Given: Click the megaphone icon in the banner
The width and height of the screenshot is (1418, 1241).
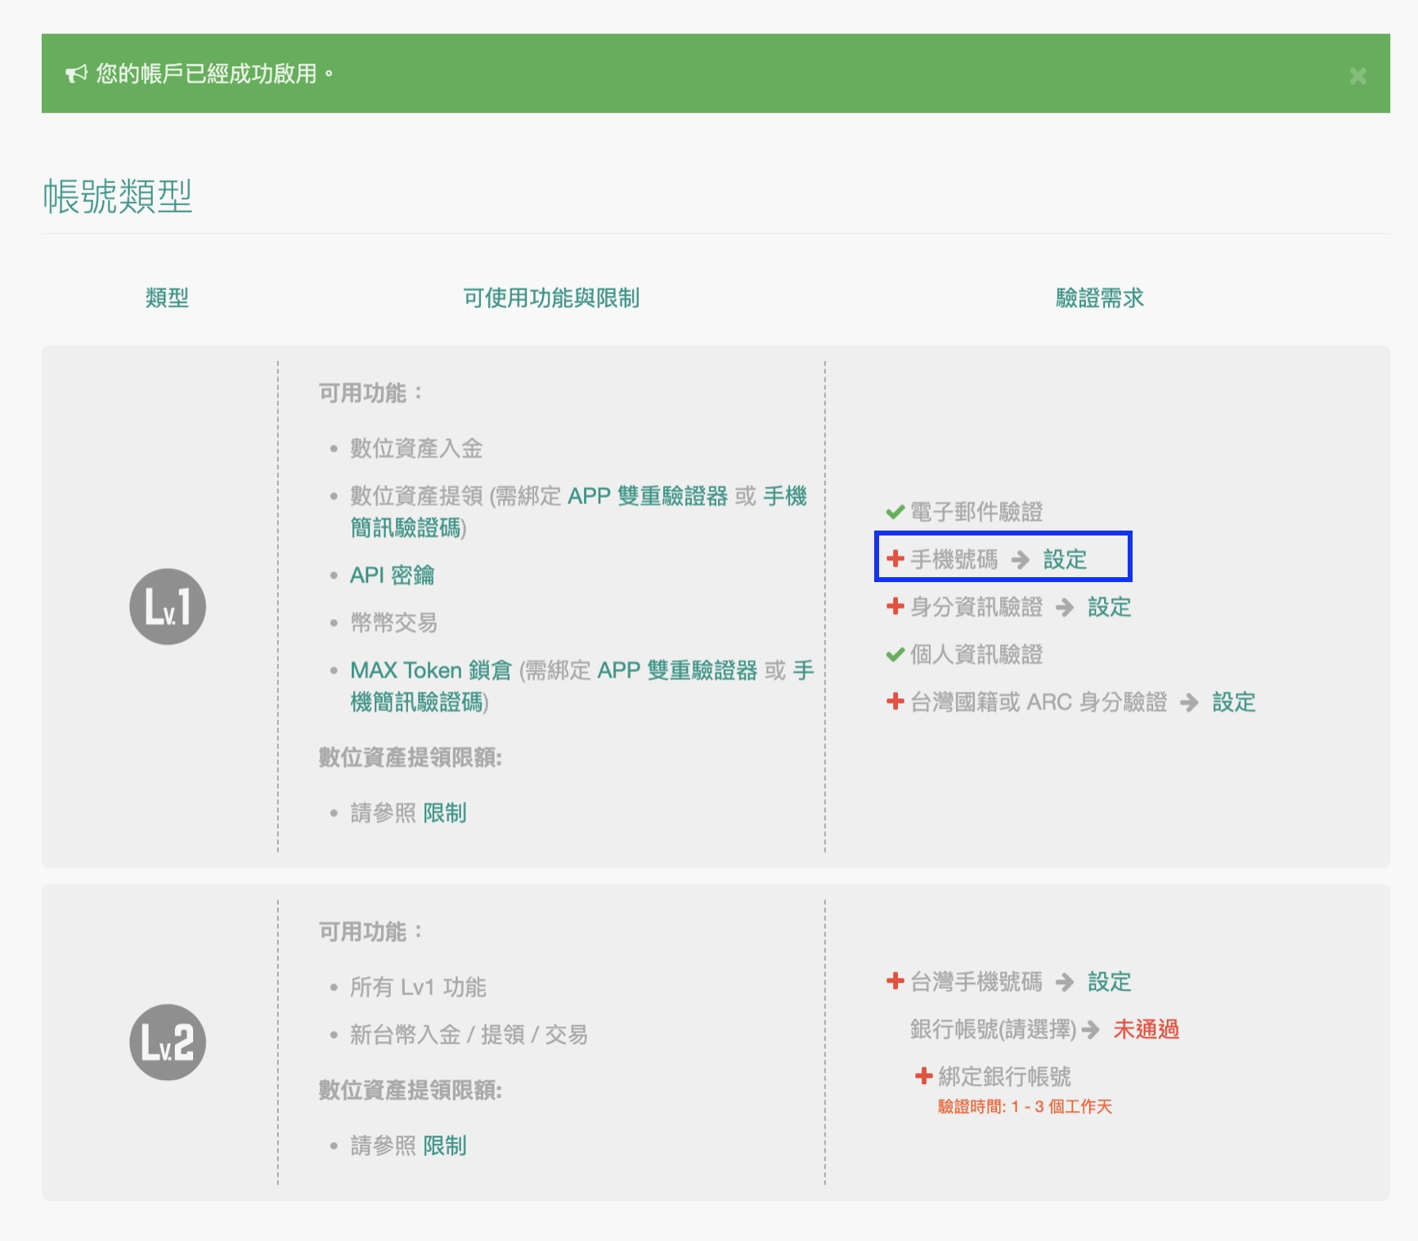Looking at the screenshot, I should (76, 74).
